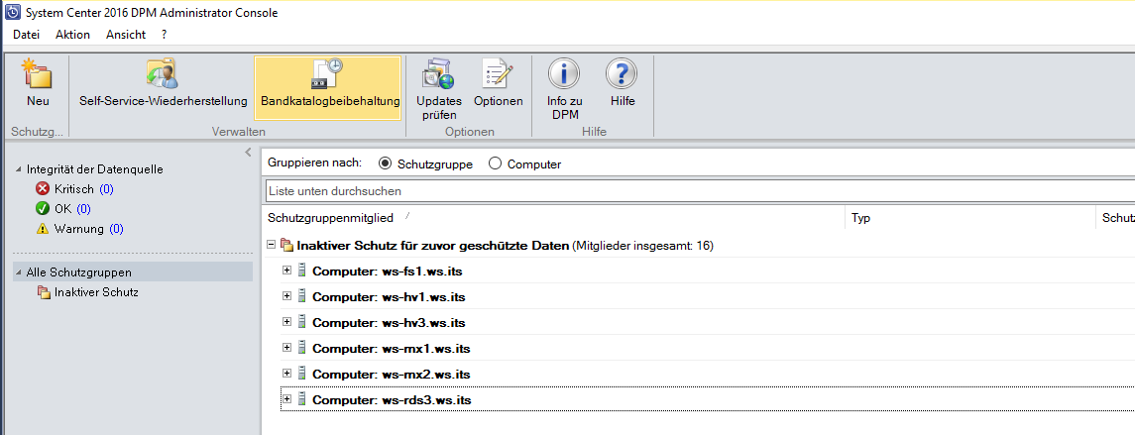The width and height of the screenshot is (1135, 435).
Task: Click the Warnung (0) count link
Action: (x=117, y=229)
